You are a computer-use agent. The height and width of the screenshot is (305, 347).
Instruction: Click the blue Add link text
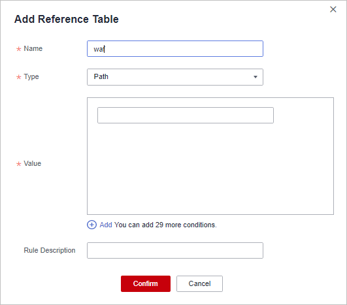tap(106, 225)
